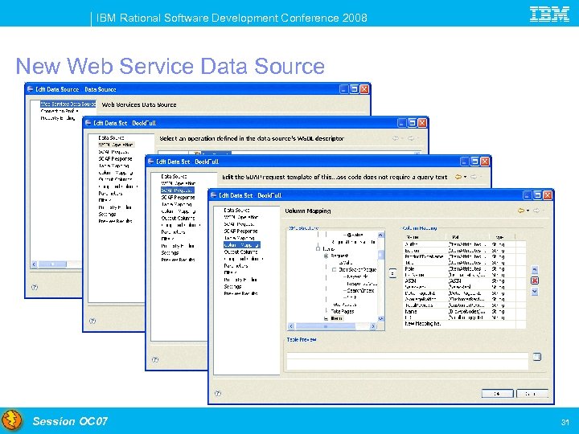Viewport: 579px width, 434px height.
Task: Click forward arrow in SOAP request window
Action: pyautogui.click(x=474, y=177)
